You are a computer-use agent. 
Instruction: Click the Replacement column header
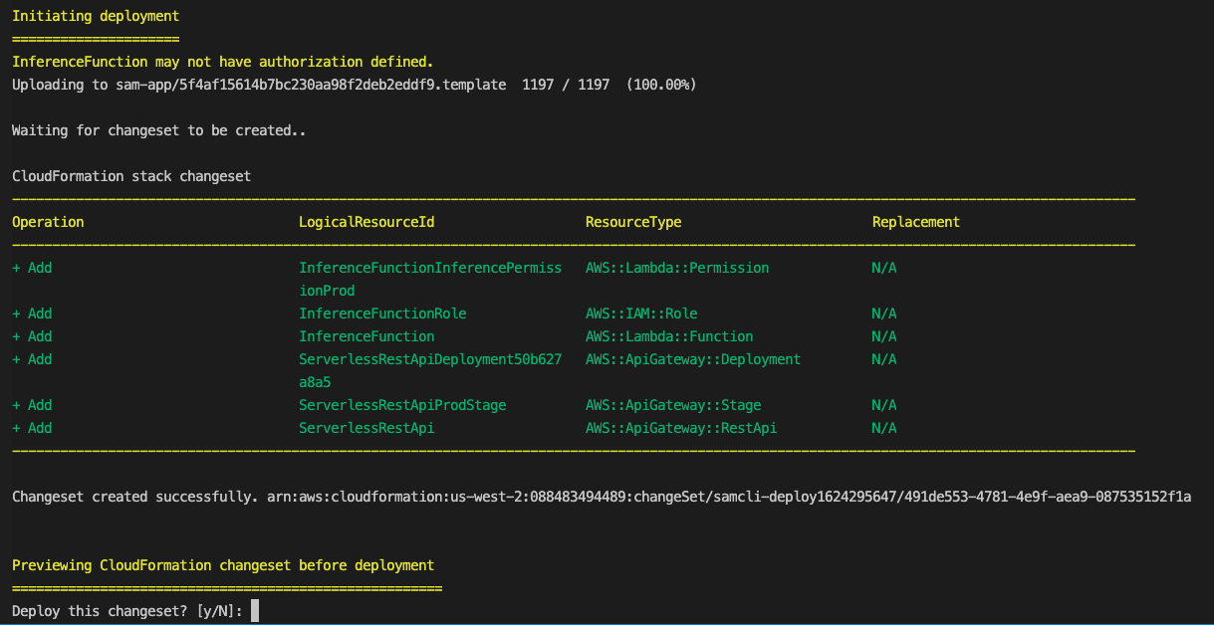[x=915, y=221]
